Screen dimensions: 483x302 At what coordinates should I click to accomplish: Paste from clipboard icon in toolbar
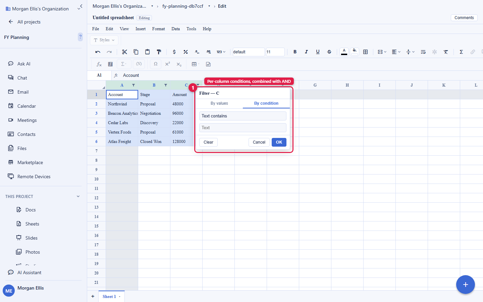point(147,52)
